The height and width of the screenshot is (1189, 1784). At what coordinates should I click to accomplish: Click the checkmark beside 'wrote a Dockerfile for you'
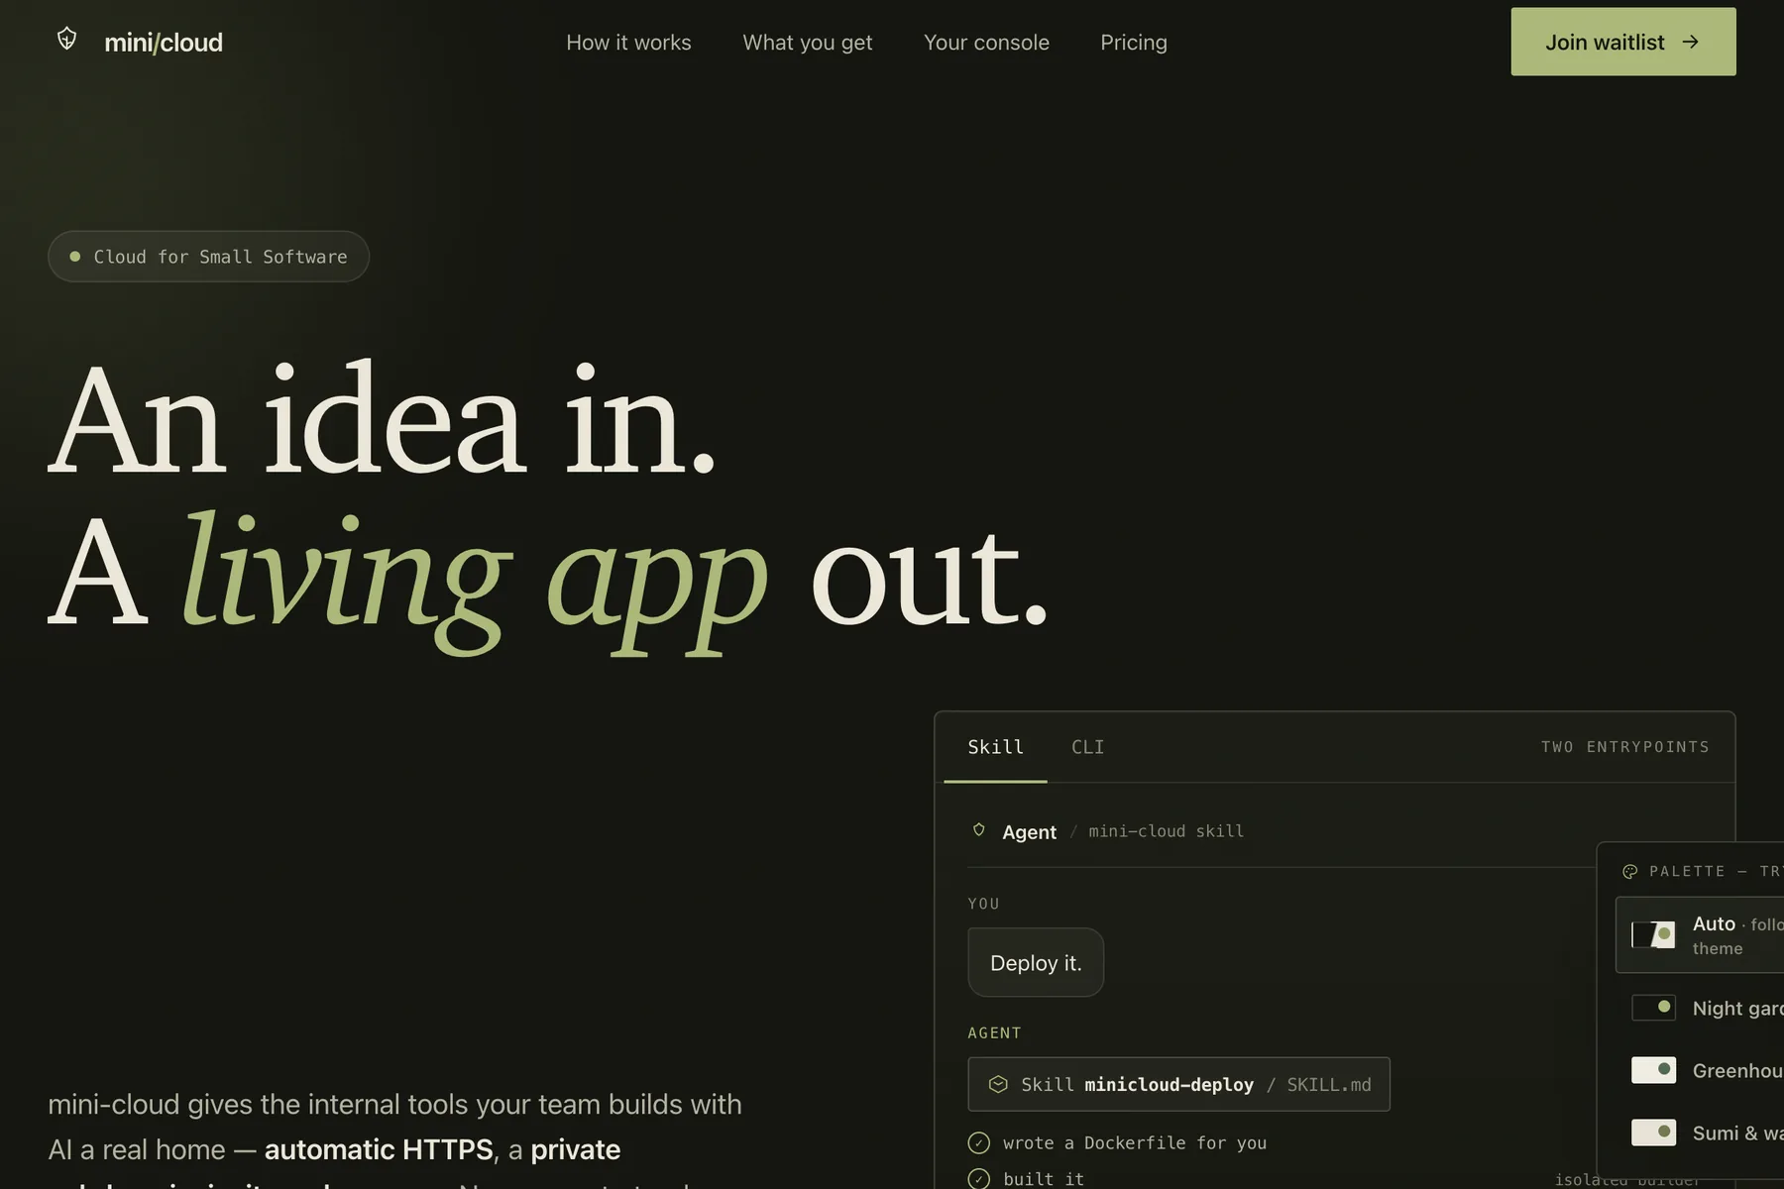pyautogui.click(x=978, y=1142)
